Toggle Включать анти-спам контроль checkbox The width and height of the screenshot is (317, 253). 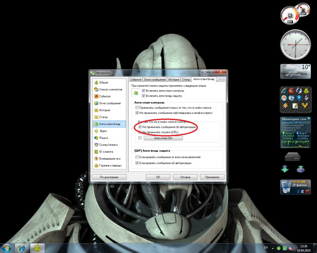pyautogui.click(x=144, y=91)
